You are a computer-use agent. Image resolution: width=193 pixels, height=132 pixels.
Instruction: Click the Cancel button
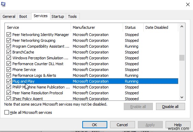(x=122, y=125)
